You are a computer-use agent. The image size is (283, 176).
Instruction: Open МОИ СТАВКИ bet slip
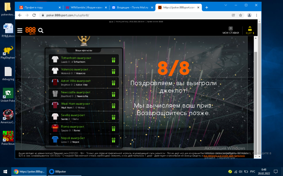click(x=231, y=30)
